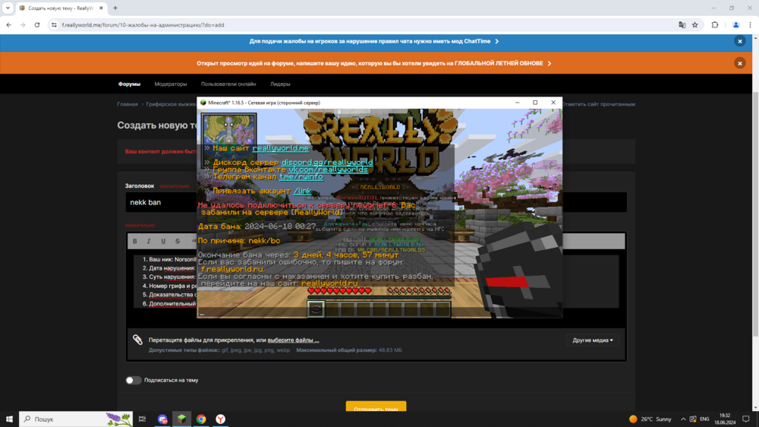Open a new browser tab
Screen dimensions: 759x427
pos(115,8)
